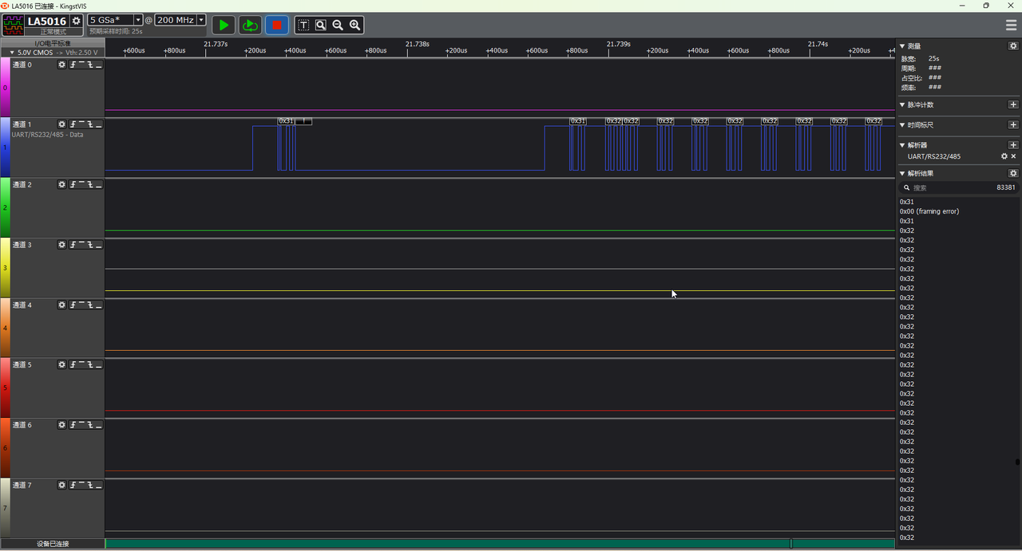This screenshot has height=551, width=1022.
Task: Set rising edge trigger on channel 1
Action: point(73,124)
